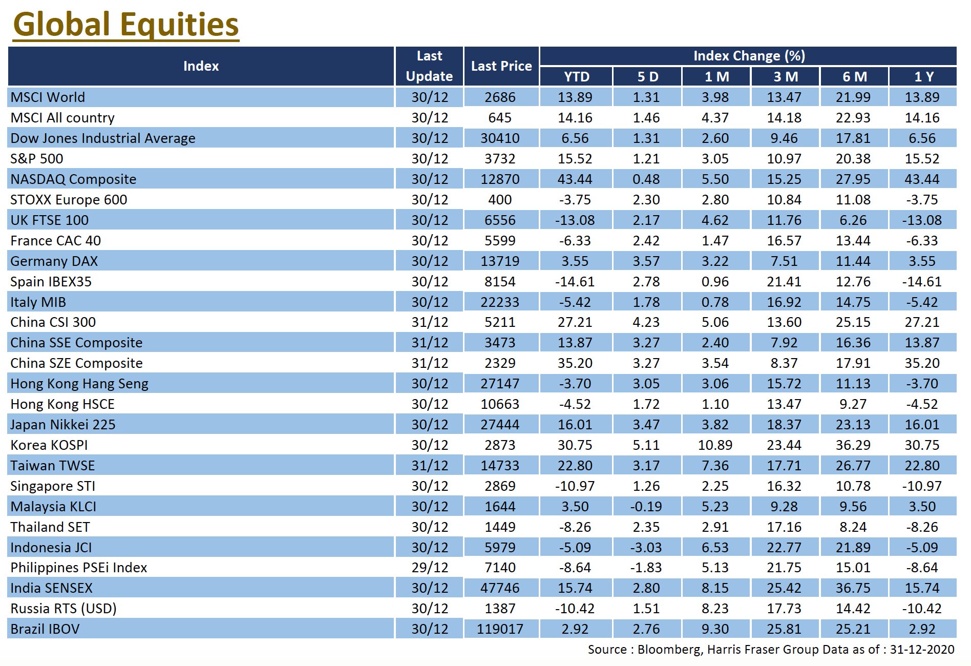Viewport: 971px width, 666px height.
Task: Select the Malaysia KLCI row label
Action: [53, 507]
